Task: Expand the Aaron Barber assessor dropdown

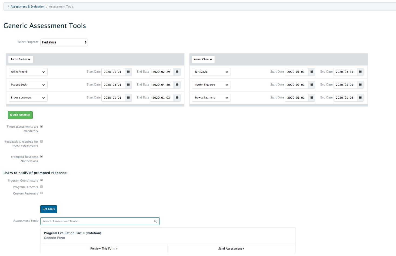Action: click(21, 59)
